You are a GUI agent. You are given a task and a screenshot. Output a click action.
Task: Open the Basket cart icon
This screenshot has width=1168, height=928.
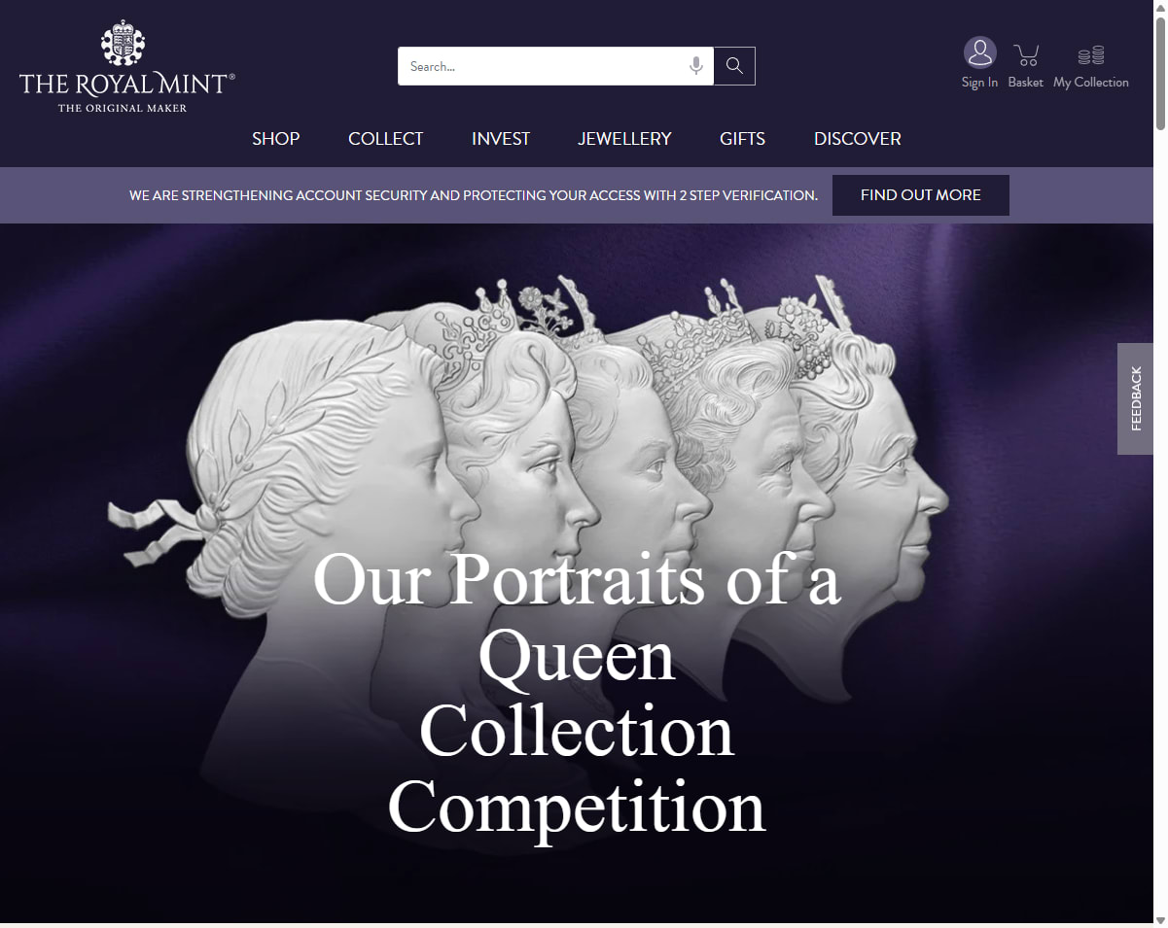tap(1025, 54)
